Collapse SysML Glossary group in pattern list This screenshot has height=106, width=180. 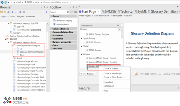click(81, 38)
